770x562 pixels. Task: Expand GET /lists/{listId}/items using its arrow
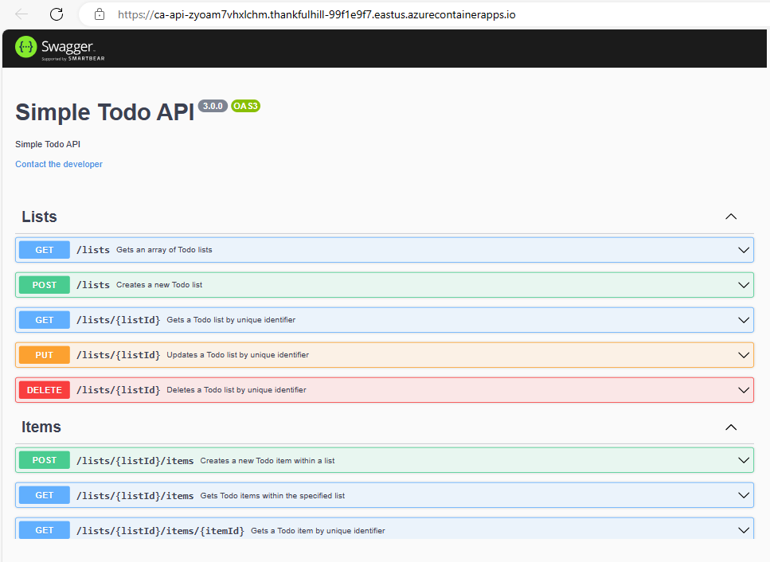744,495
